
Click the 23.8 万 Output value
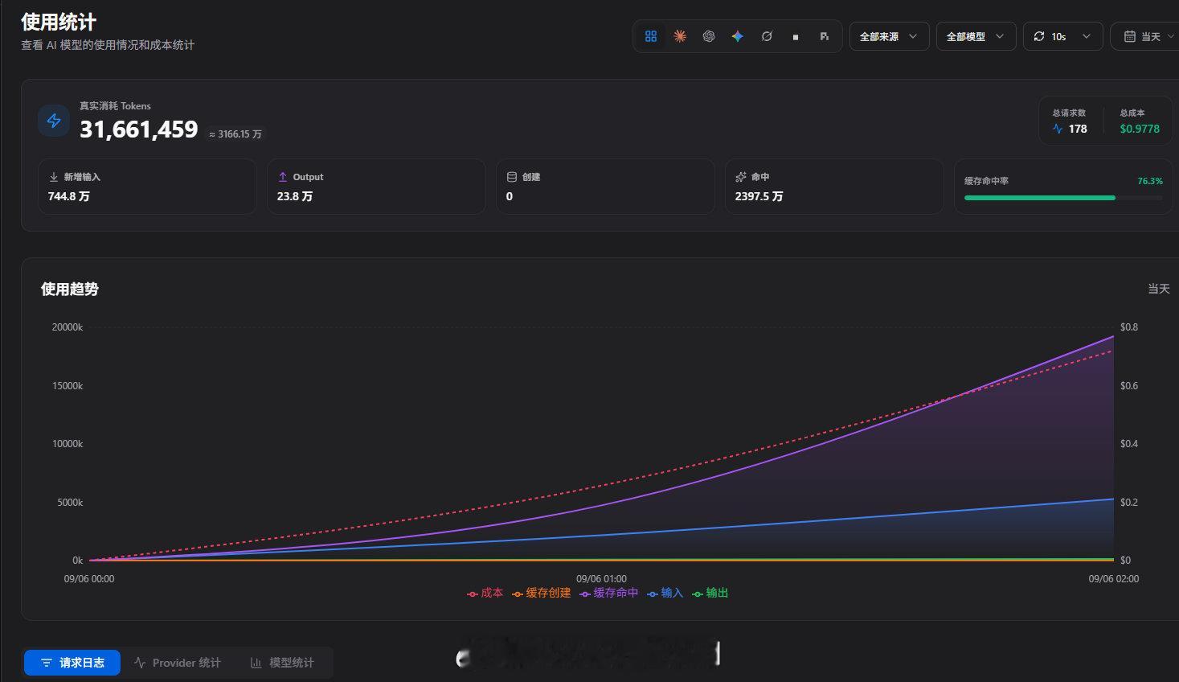295,196
